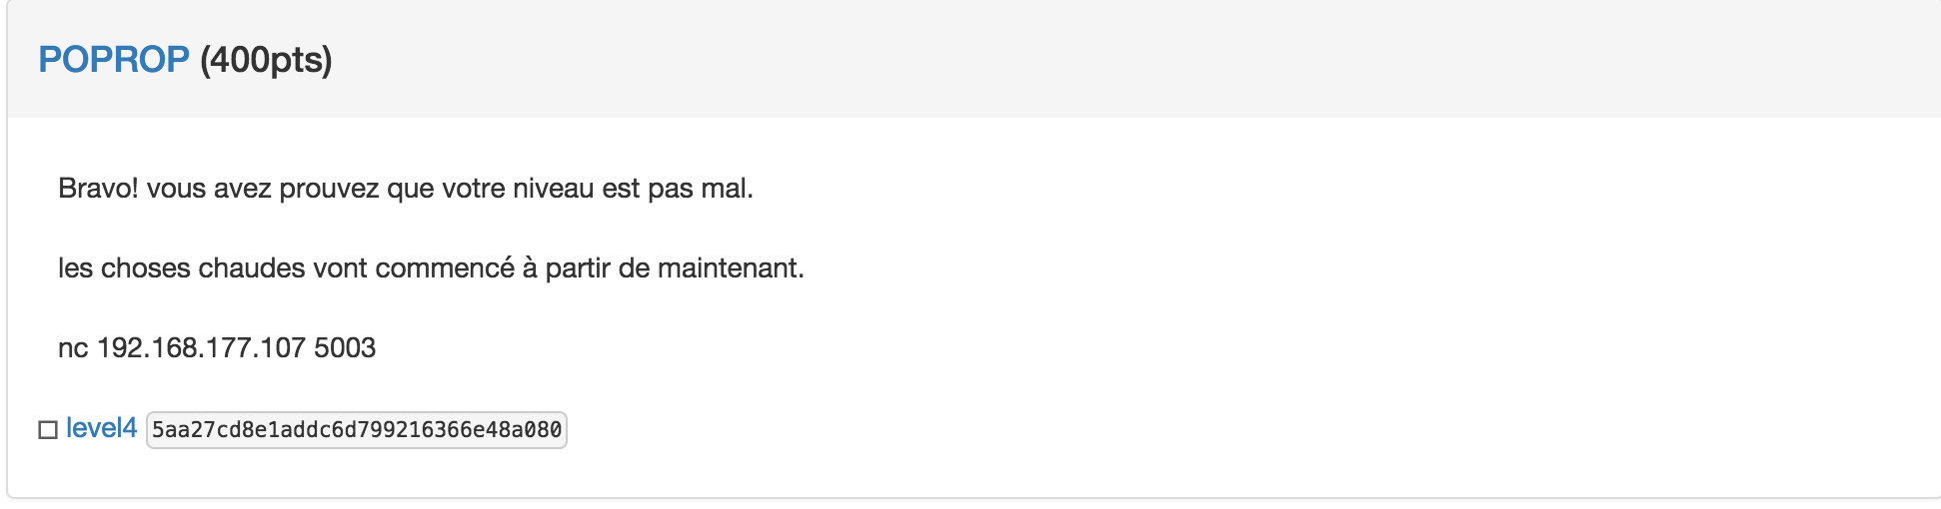Screen dimensions: 1941x509
Task: Click the IP address 192.168.177.107
Action: [201, 347]
